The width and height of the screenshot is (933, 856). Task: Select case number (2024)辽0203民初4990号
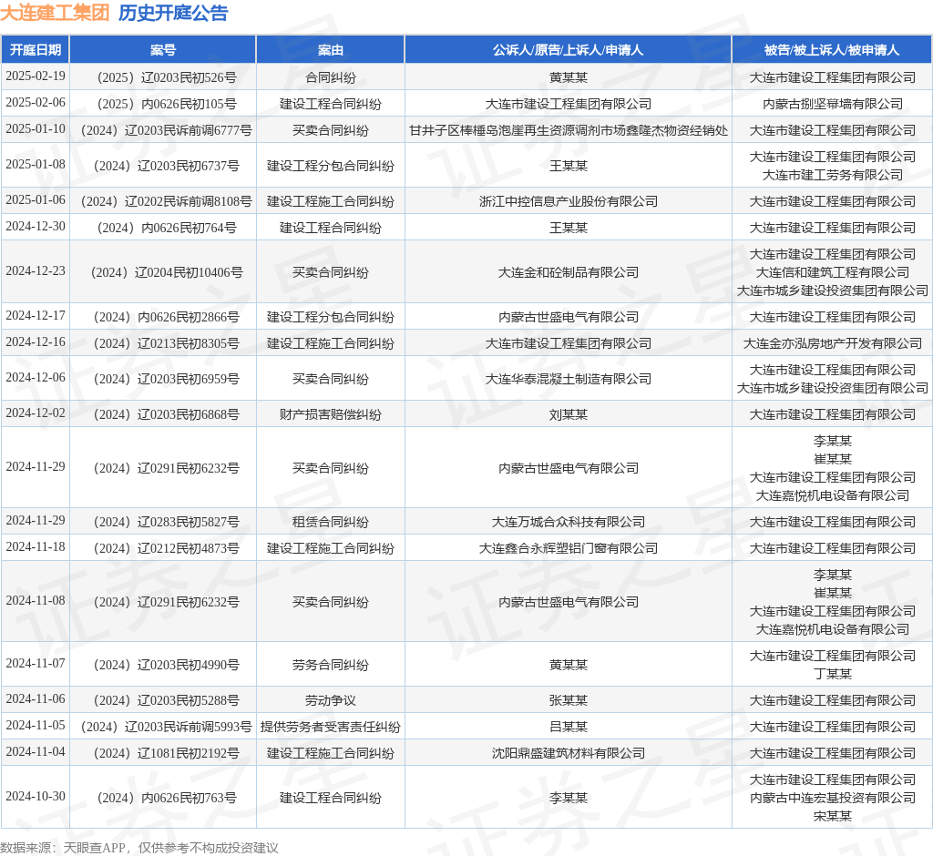[x=167, y=665]
